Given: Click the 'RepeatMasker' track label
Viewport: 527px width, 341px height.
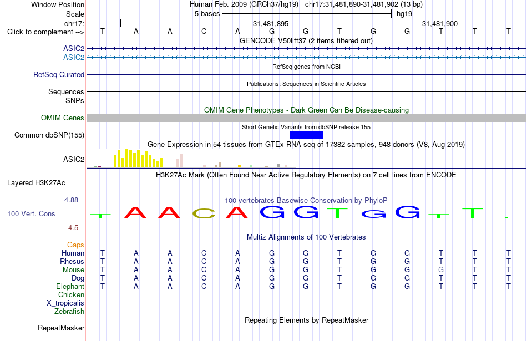Looking at the screenshot, I should pyautogui.click(x=61, y=328).
